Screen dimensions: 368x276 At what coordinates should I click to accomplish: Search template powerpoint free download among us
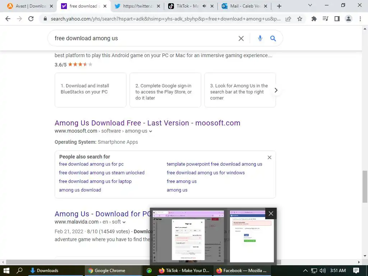[x=215, y=164]
